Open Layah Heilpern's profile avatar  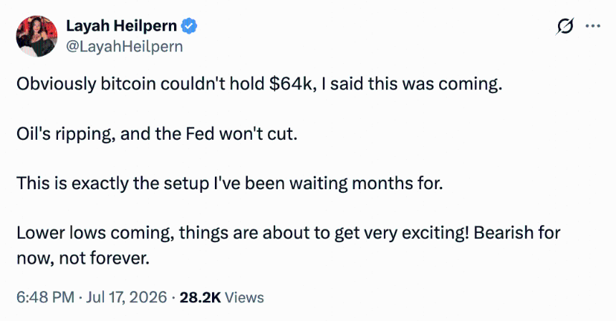tap(37, 36)
